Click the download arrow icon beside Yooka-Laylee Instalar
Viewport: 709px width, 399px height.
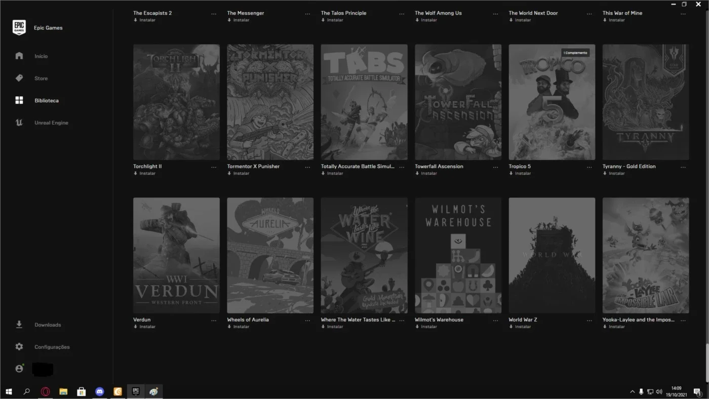(605, 327)
